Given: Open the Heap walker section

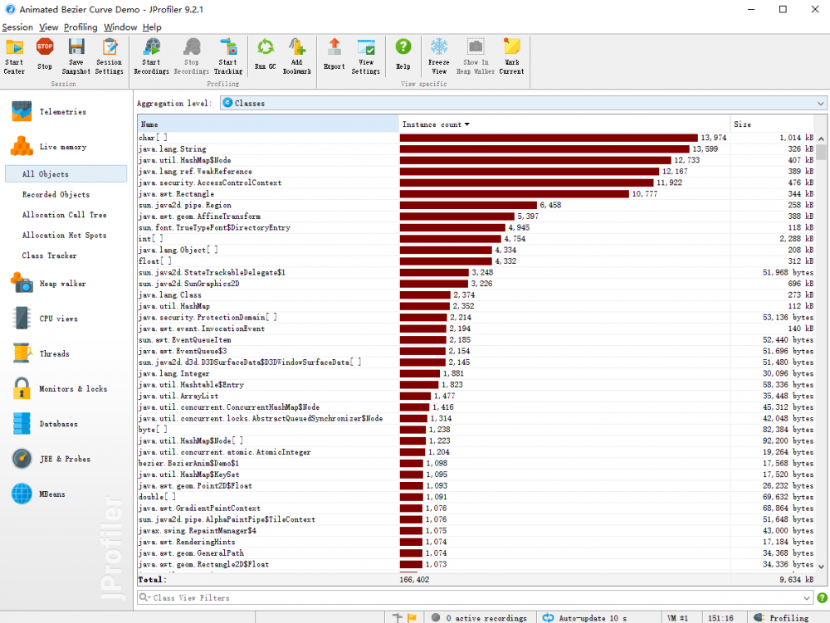Looking at the screenshot, I should [x=62, y=284].
